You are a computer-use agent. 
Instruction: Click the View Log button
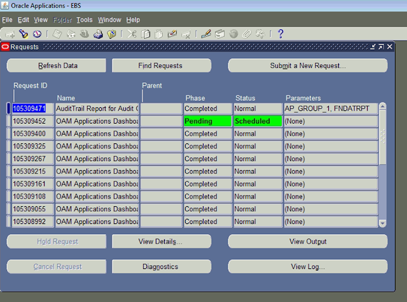click(x=307, y=266)
